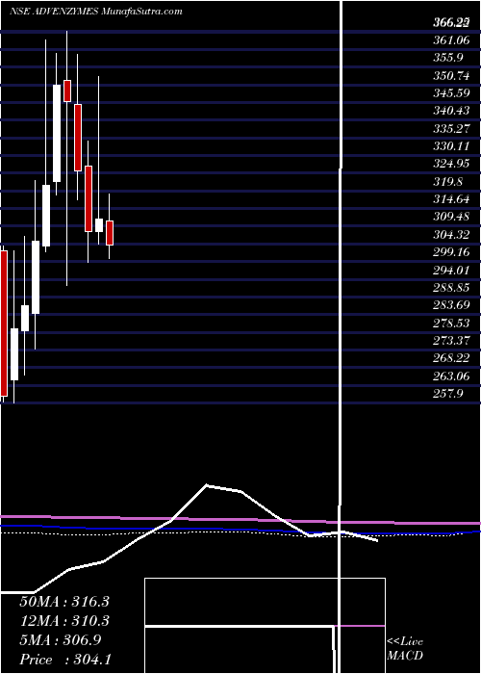Select the 350.74 price axis label

tap(452, 75)
